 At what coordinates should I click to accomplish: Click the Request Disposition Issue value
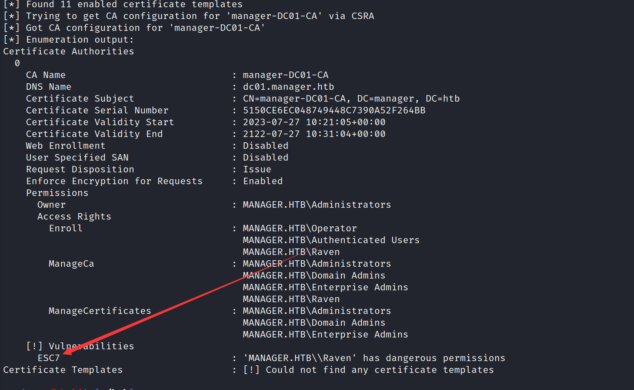coord(257,169)
